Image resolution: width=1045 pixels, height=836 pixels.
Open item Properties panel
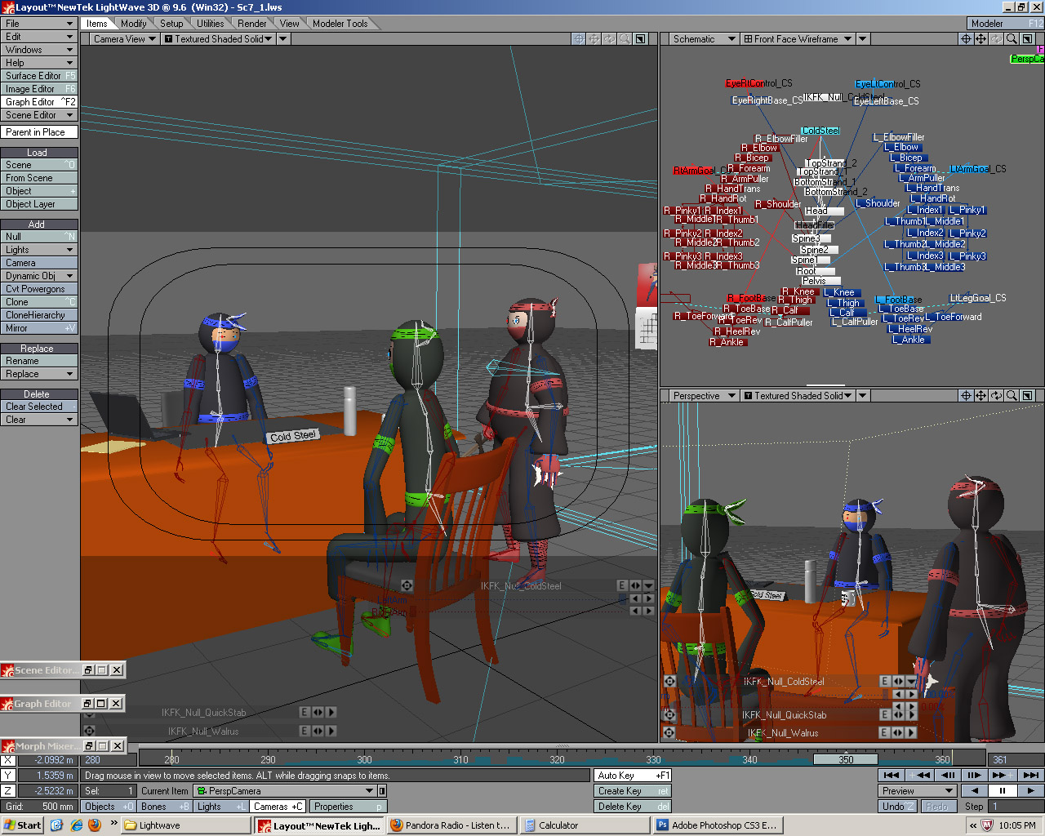tap(349, 806)
